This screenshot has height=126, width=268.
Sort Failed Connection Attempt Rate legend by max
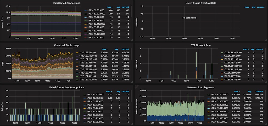point(110,91)
